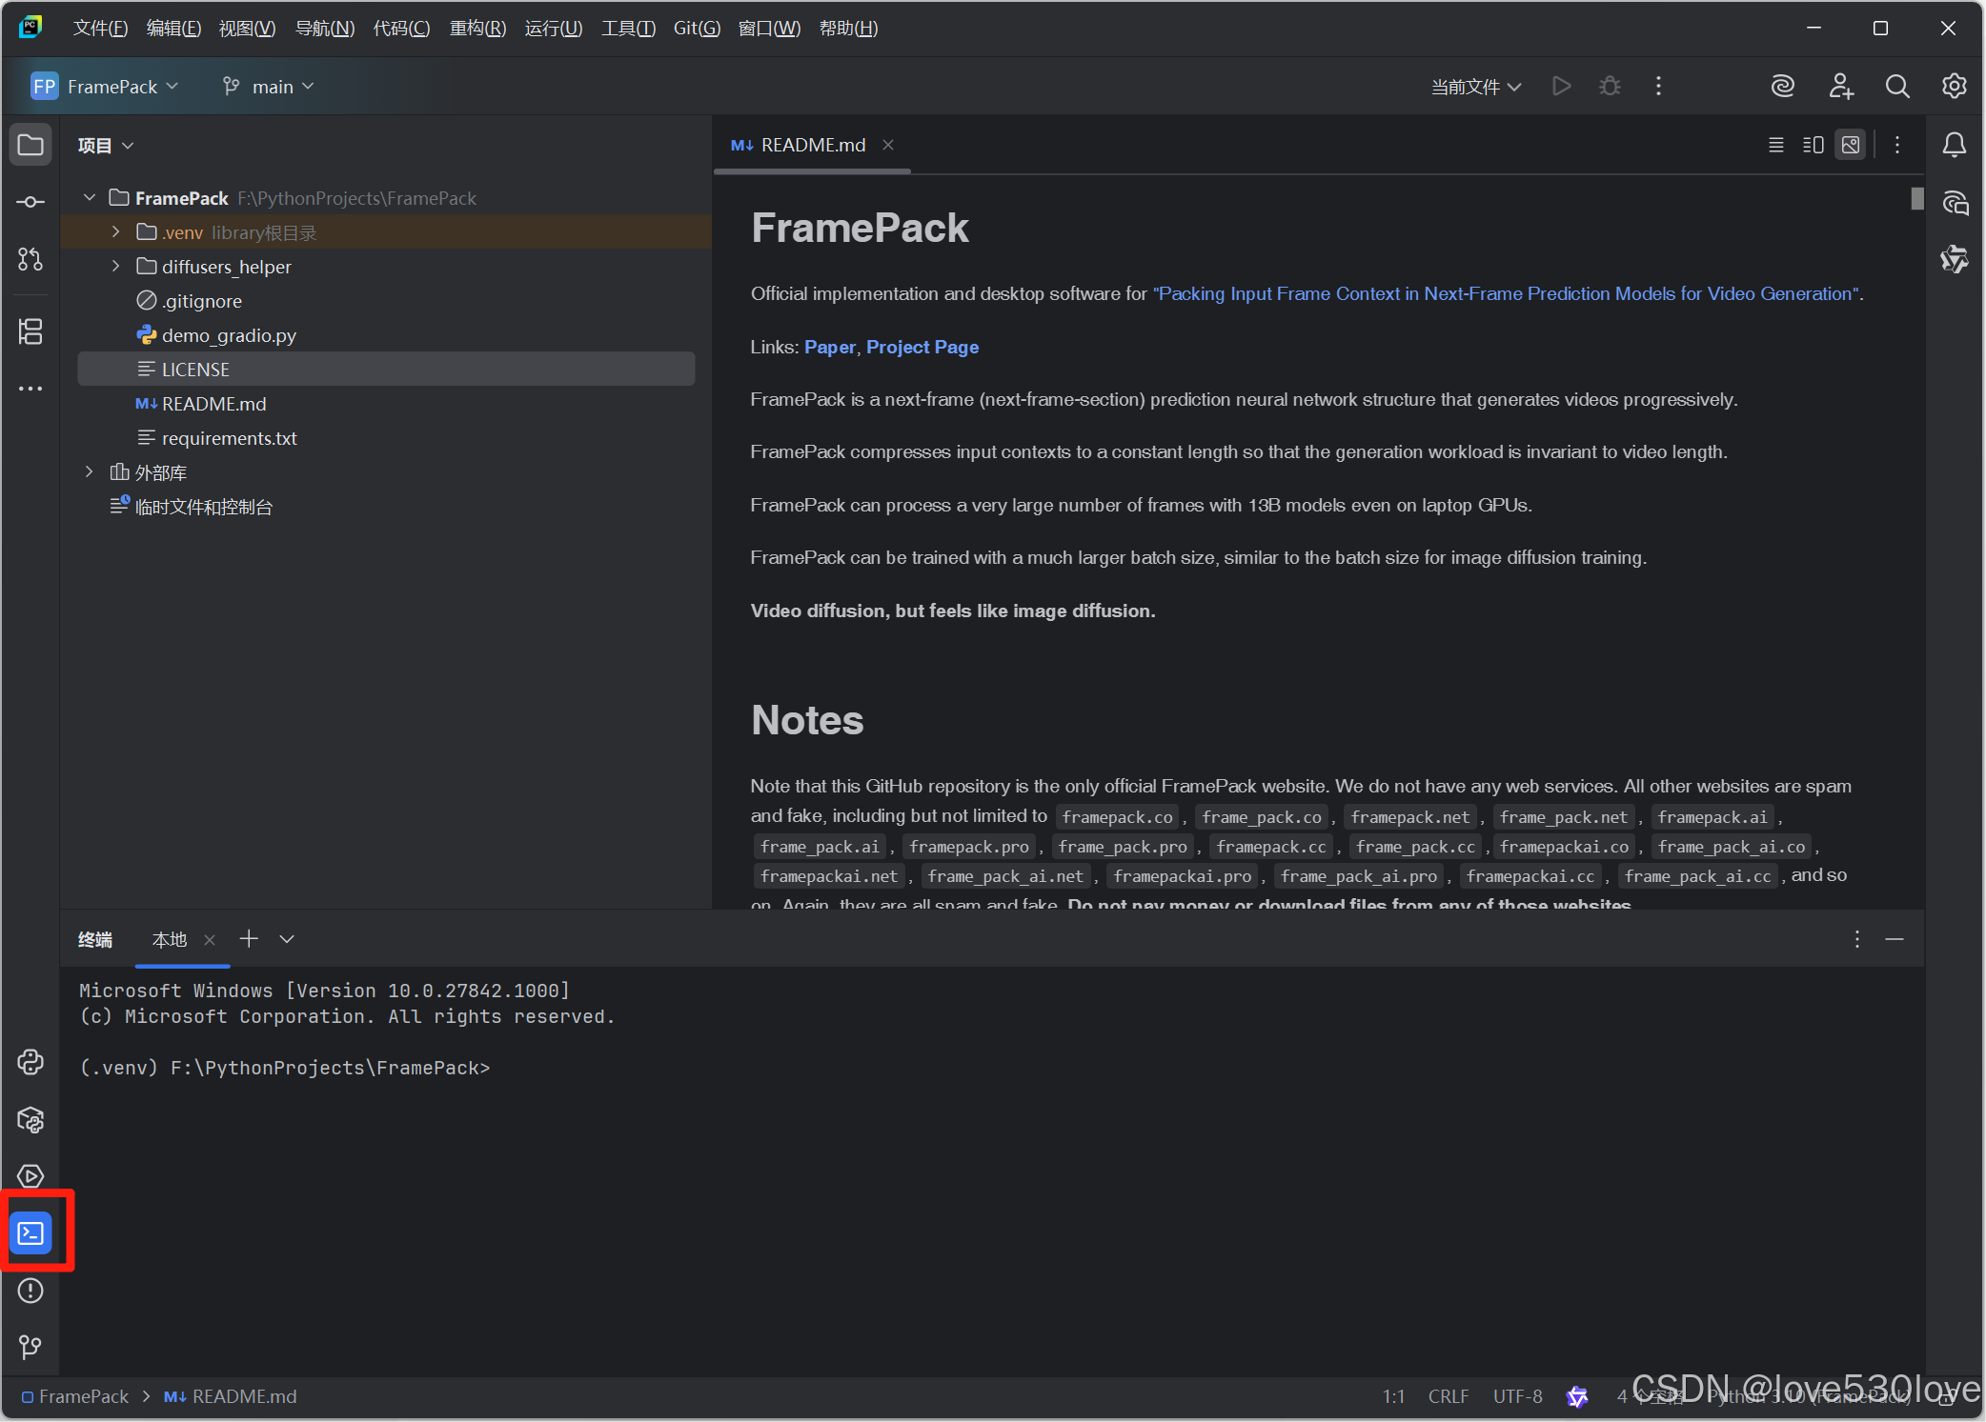
Task: Select the 本地 terminal tab
Action: (x=170, y=940)
